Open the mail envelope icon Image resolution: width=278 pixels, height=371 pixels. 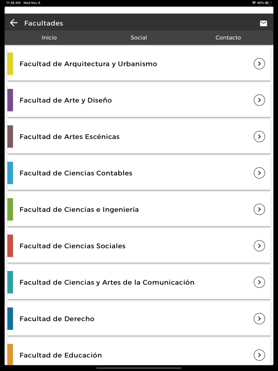pos(263,23)
